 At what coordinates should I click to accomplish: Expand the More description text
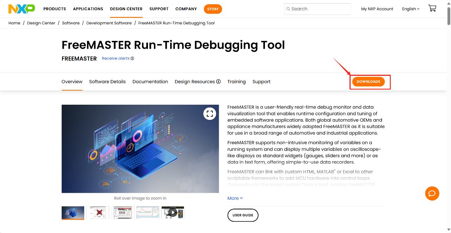[x=235, y=198]
